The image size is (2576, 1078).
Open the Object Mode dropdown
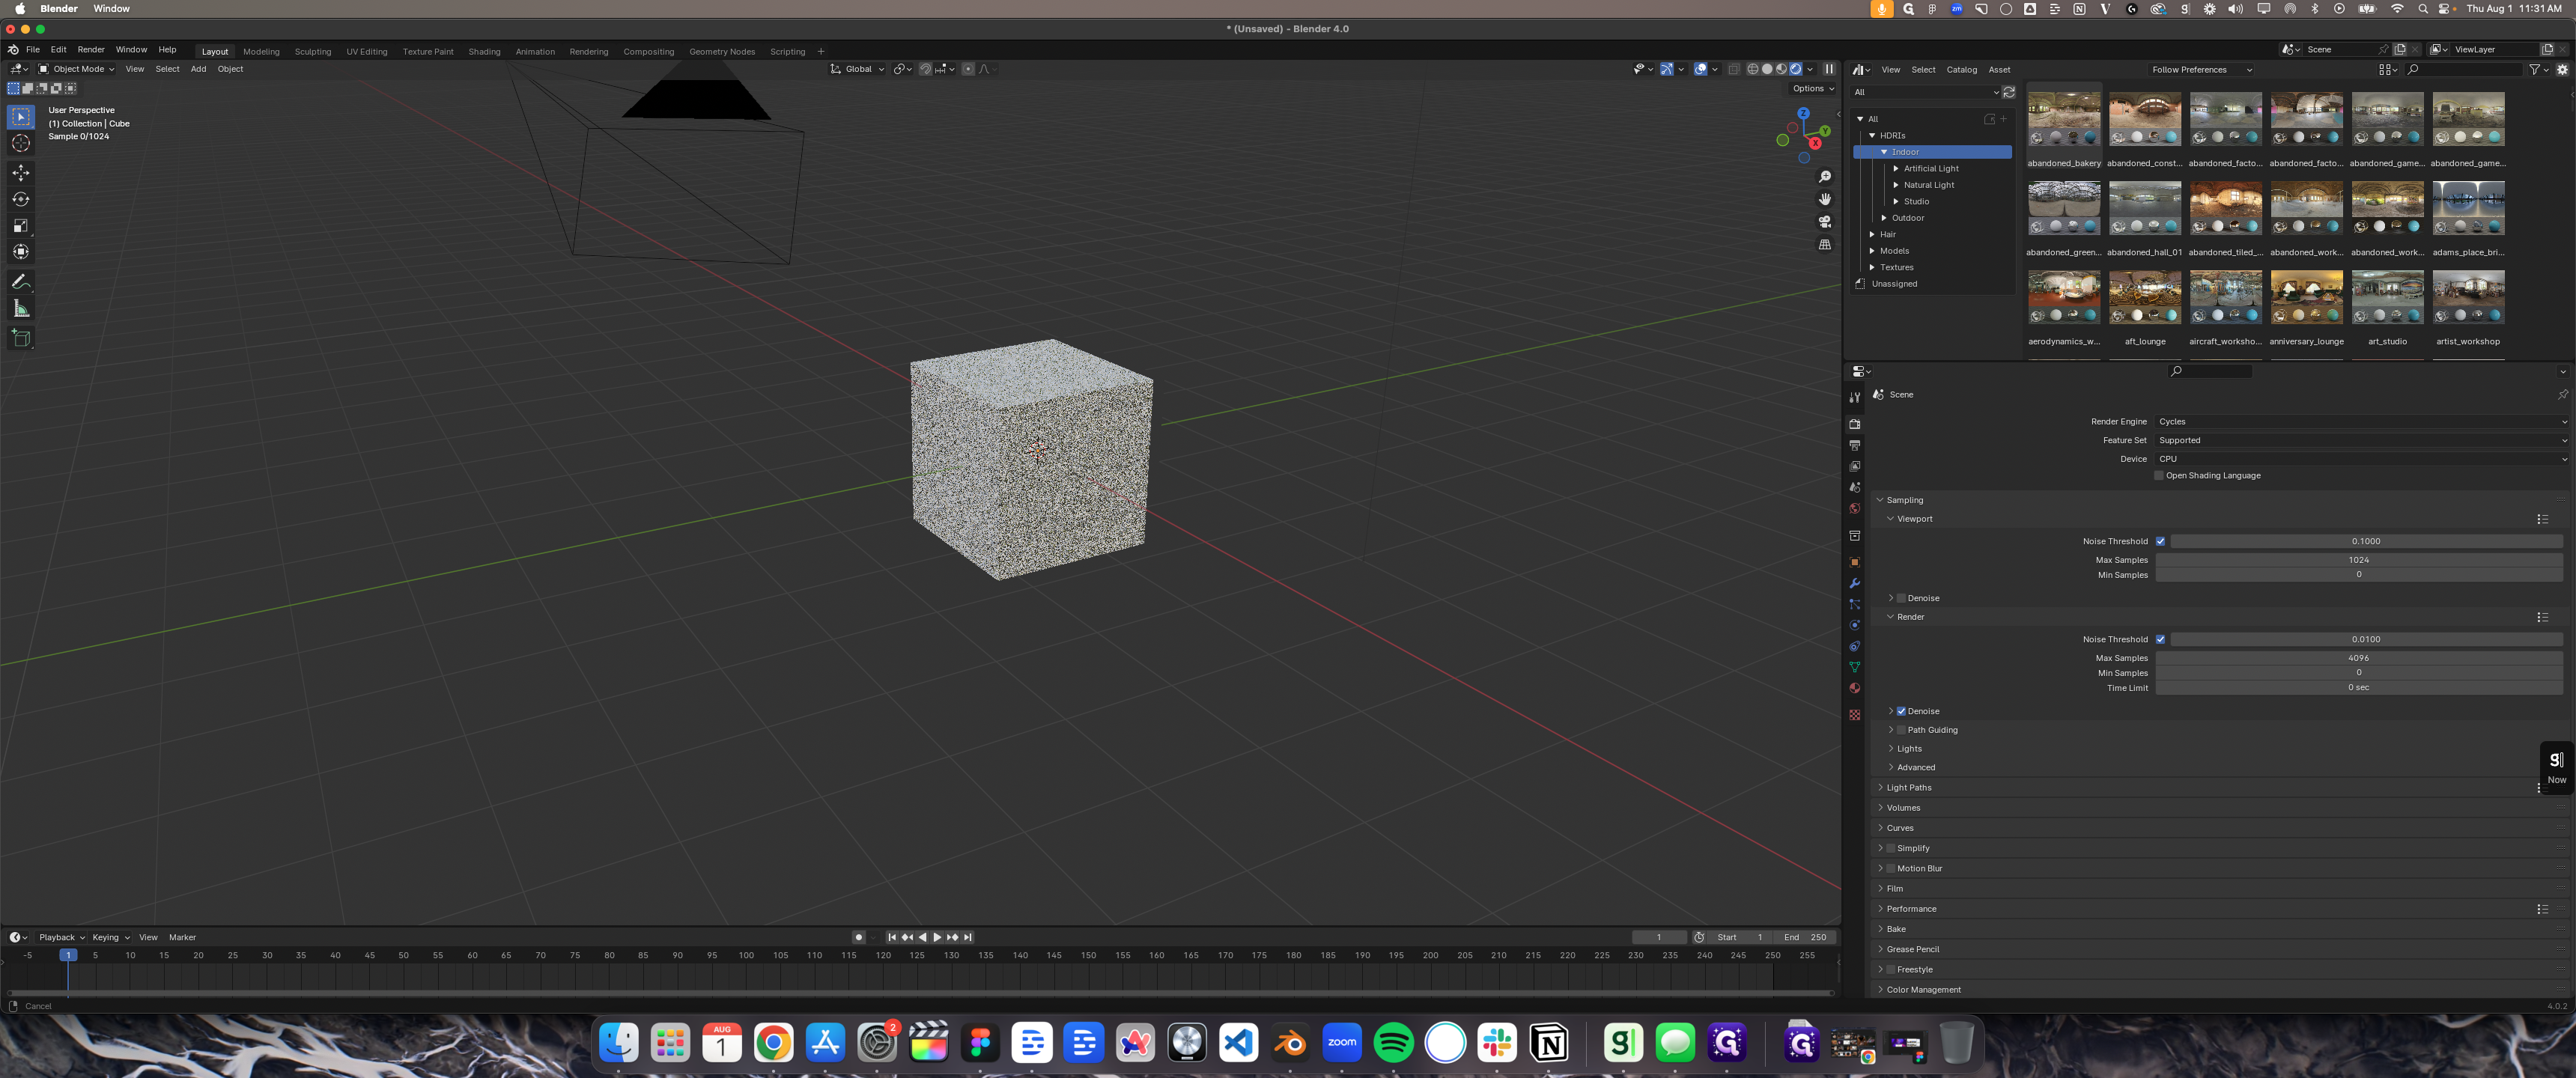76,69
